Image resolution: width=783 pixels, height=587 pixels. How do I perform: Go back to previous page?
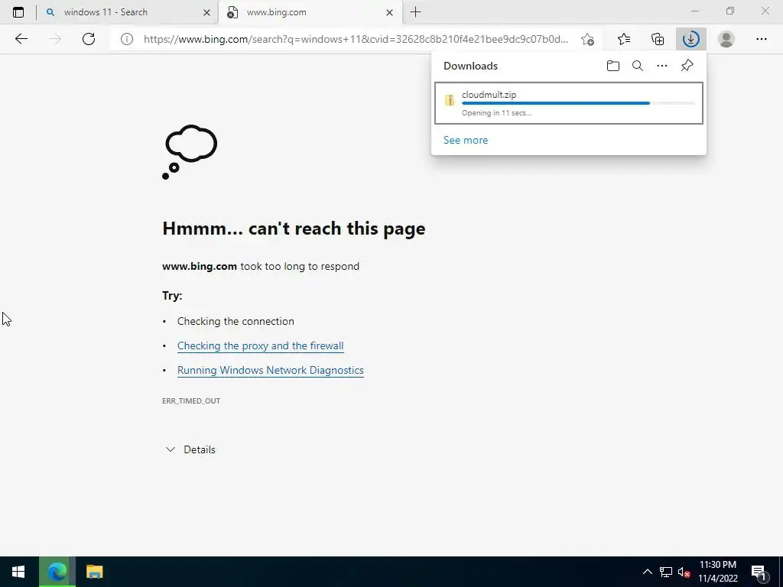click(x=21, y=39)
